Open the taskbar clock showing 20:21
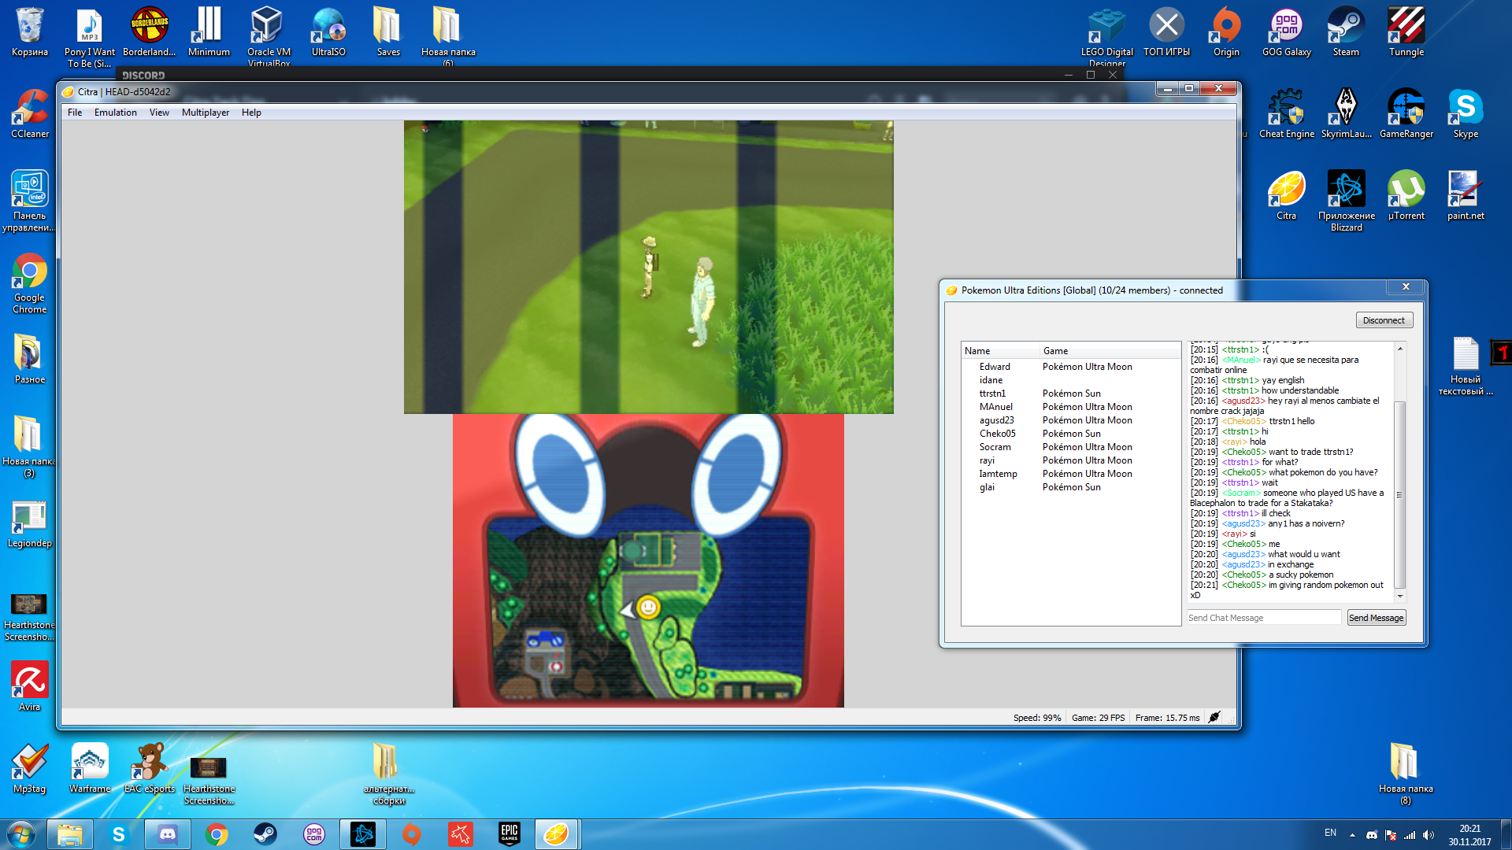Screen dimensions: 1512x850 pyautogui.click(x=1469, y=835)
